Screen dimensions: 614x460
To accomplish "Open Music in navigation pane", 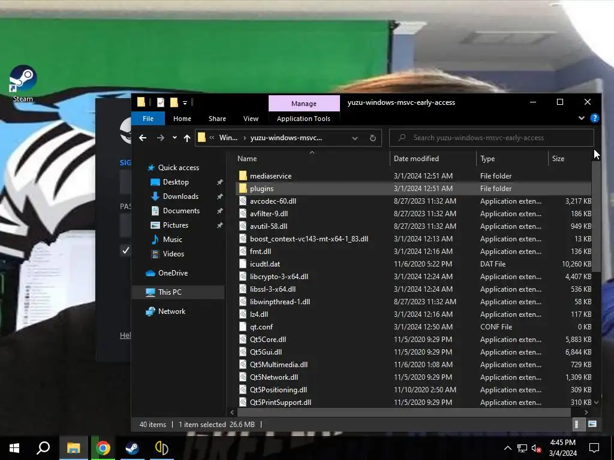I will click(x=172, y=240).
